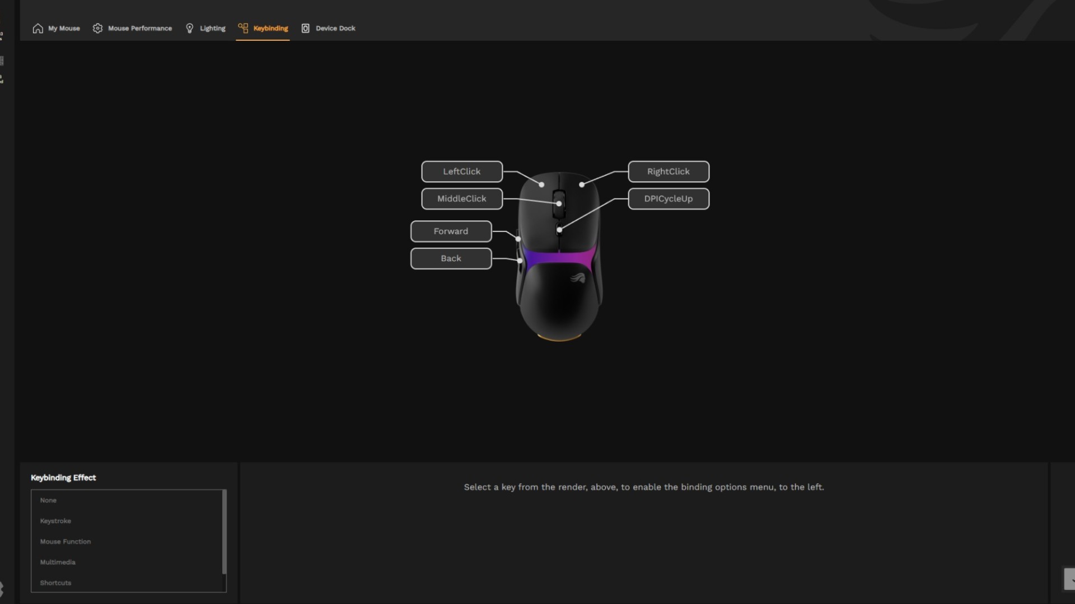Click the gear icon next to Mouse Performance
The width and height of the screenshot is (1075, 604).
pos(97,28)
